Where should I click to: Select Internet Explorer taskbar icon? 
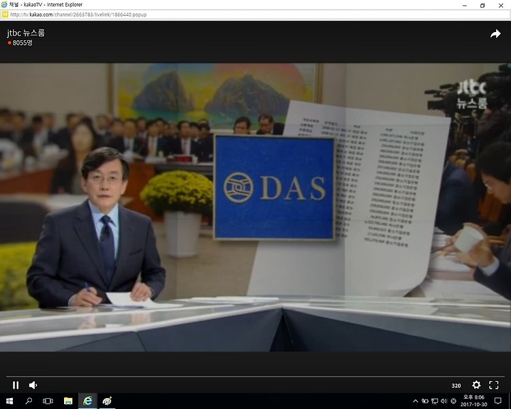point(87,402)
